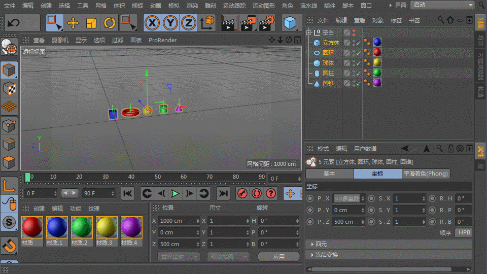Switch to 平滑着色(Phong) tab
The image size is (487, 274).
click(x=426, y=174)
